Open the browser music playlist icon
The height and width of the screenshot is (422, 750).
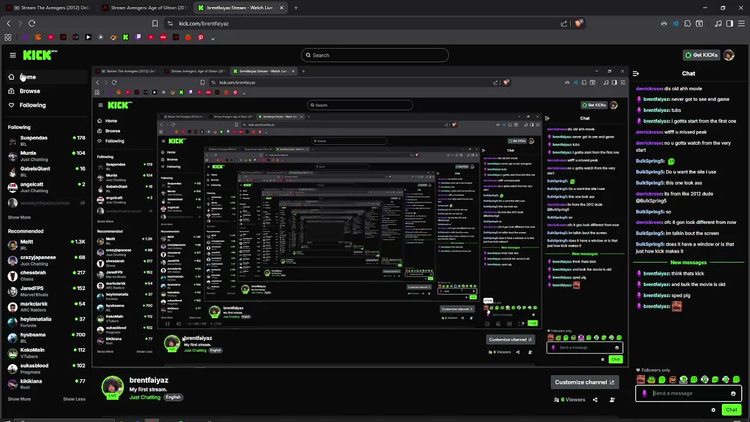pyautogui.click(x=718, y=23)
